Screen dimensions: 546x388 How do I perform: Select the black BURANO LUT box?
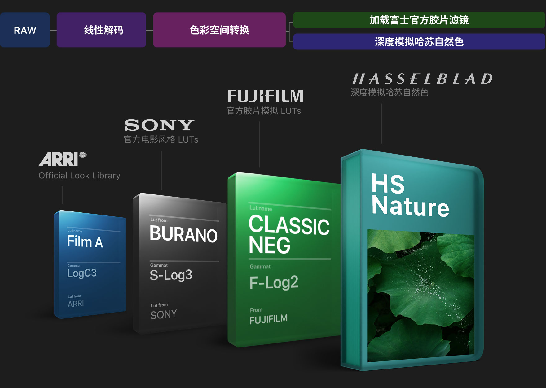180,263
